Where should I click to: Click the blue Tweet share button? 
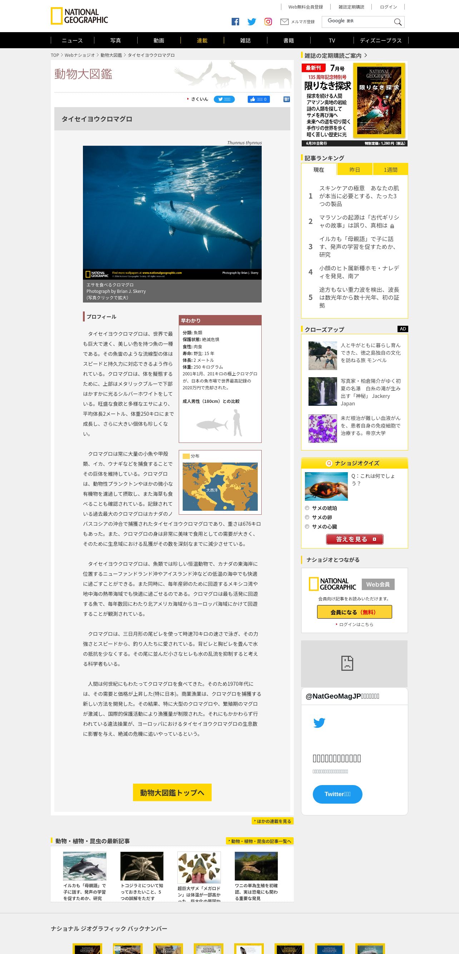[x=224, y=99]
